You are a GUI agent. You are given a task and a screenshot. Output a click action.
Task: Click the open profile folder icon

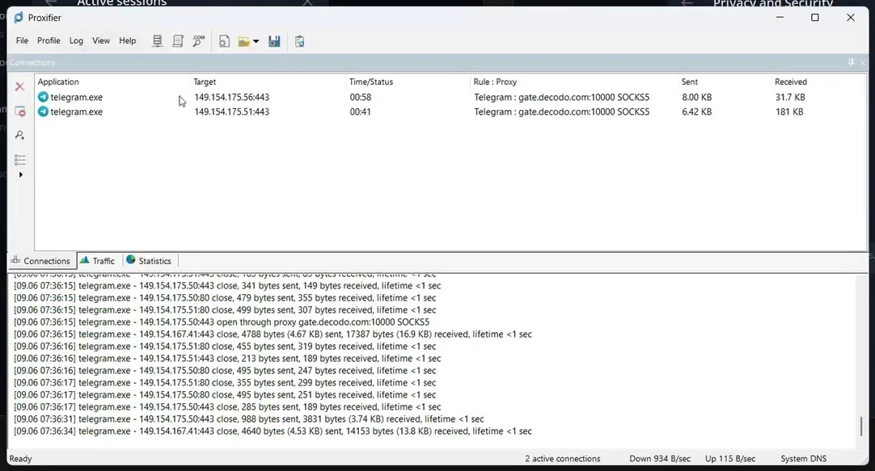pyautogui.click(x=244, y=41)
